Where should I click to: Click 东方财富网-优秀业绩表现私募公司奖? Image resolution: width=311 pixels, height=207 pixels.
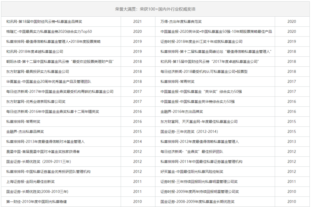pyautogui.click(x=36, y=101)
